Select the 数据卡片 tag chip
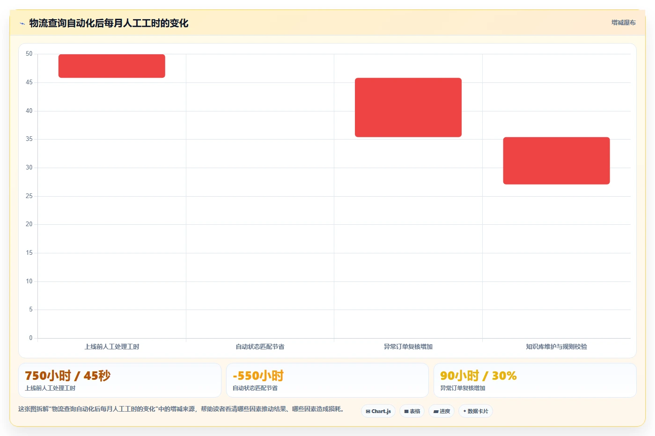The height and width of the screenshot is (436, 655). point(476,411)
